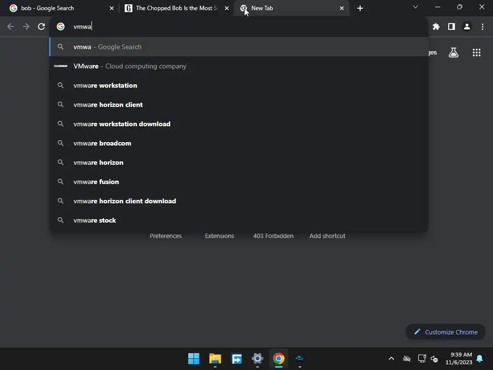The height and width of the screenshot is (370, 493).
Task: Click the muted volume tray icon
Action: tap(434, 358)
